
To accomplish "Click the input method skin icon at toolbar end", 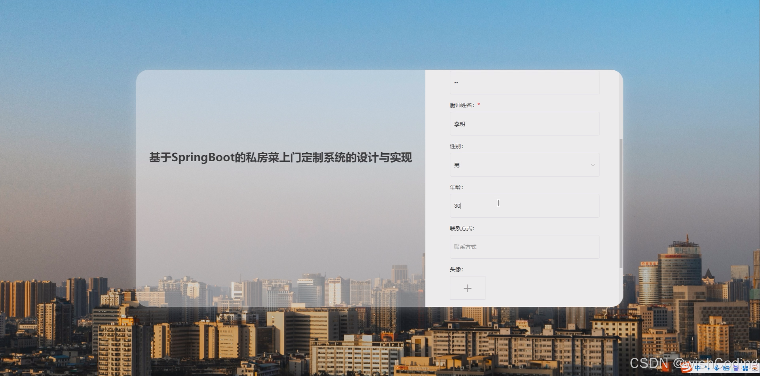I will (754, 368).
